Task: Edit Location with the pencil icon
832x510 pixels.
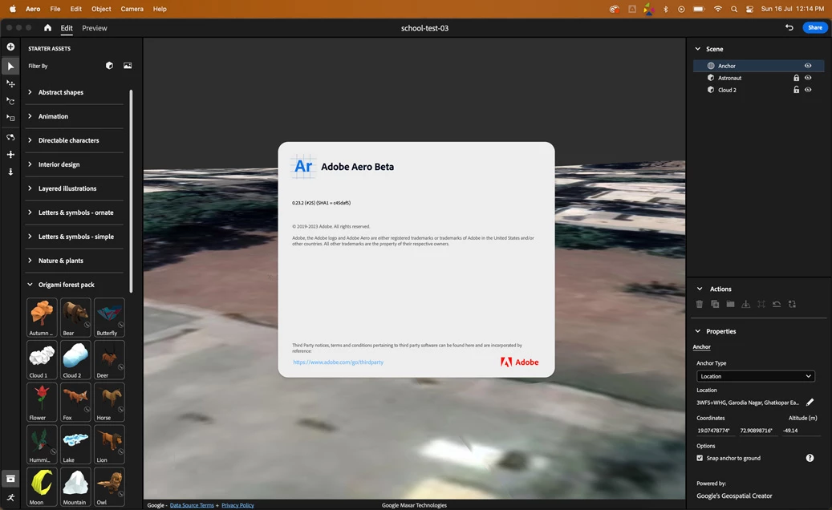Action: pyautogui.click(x=810, y=403)
